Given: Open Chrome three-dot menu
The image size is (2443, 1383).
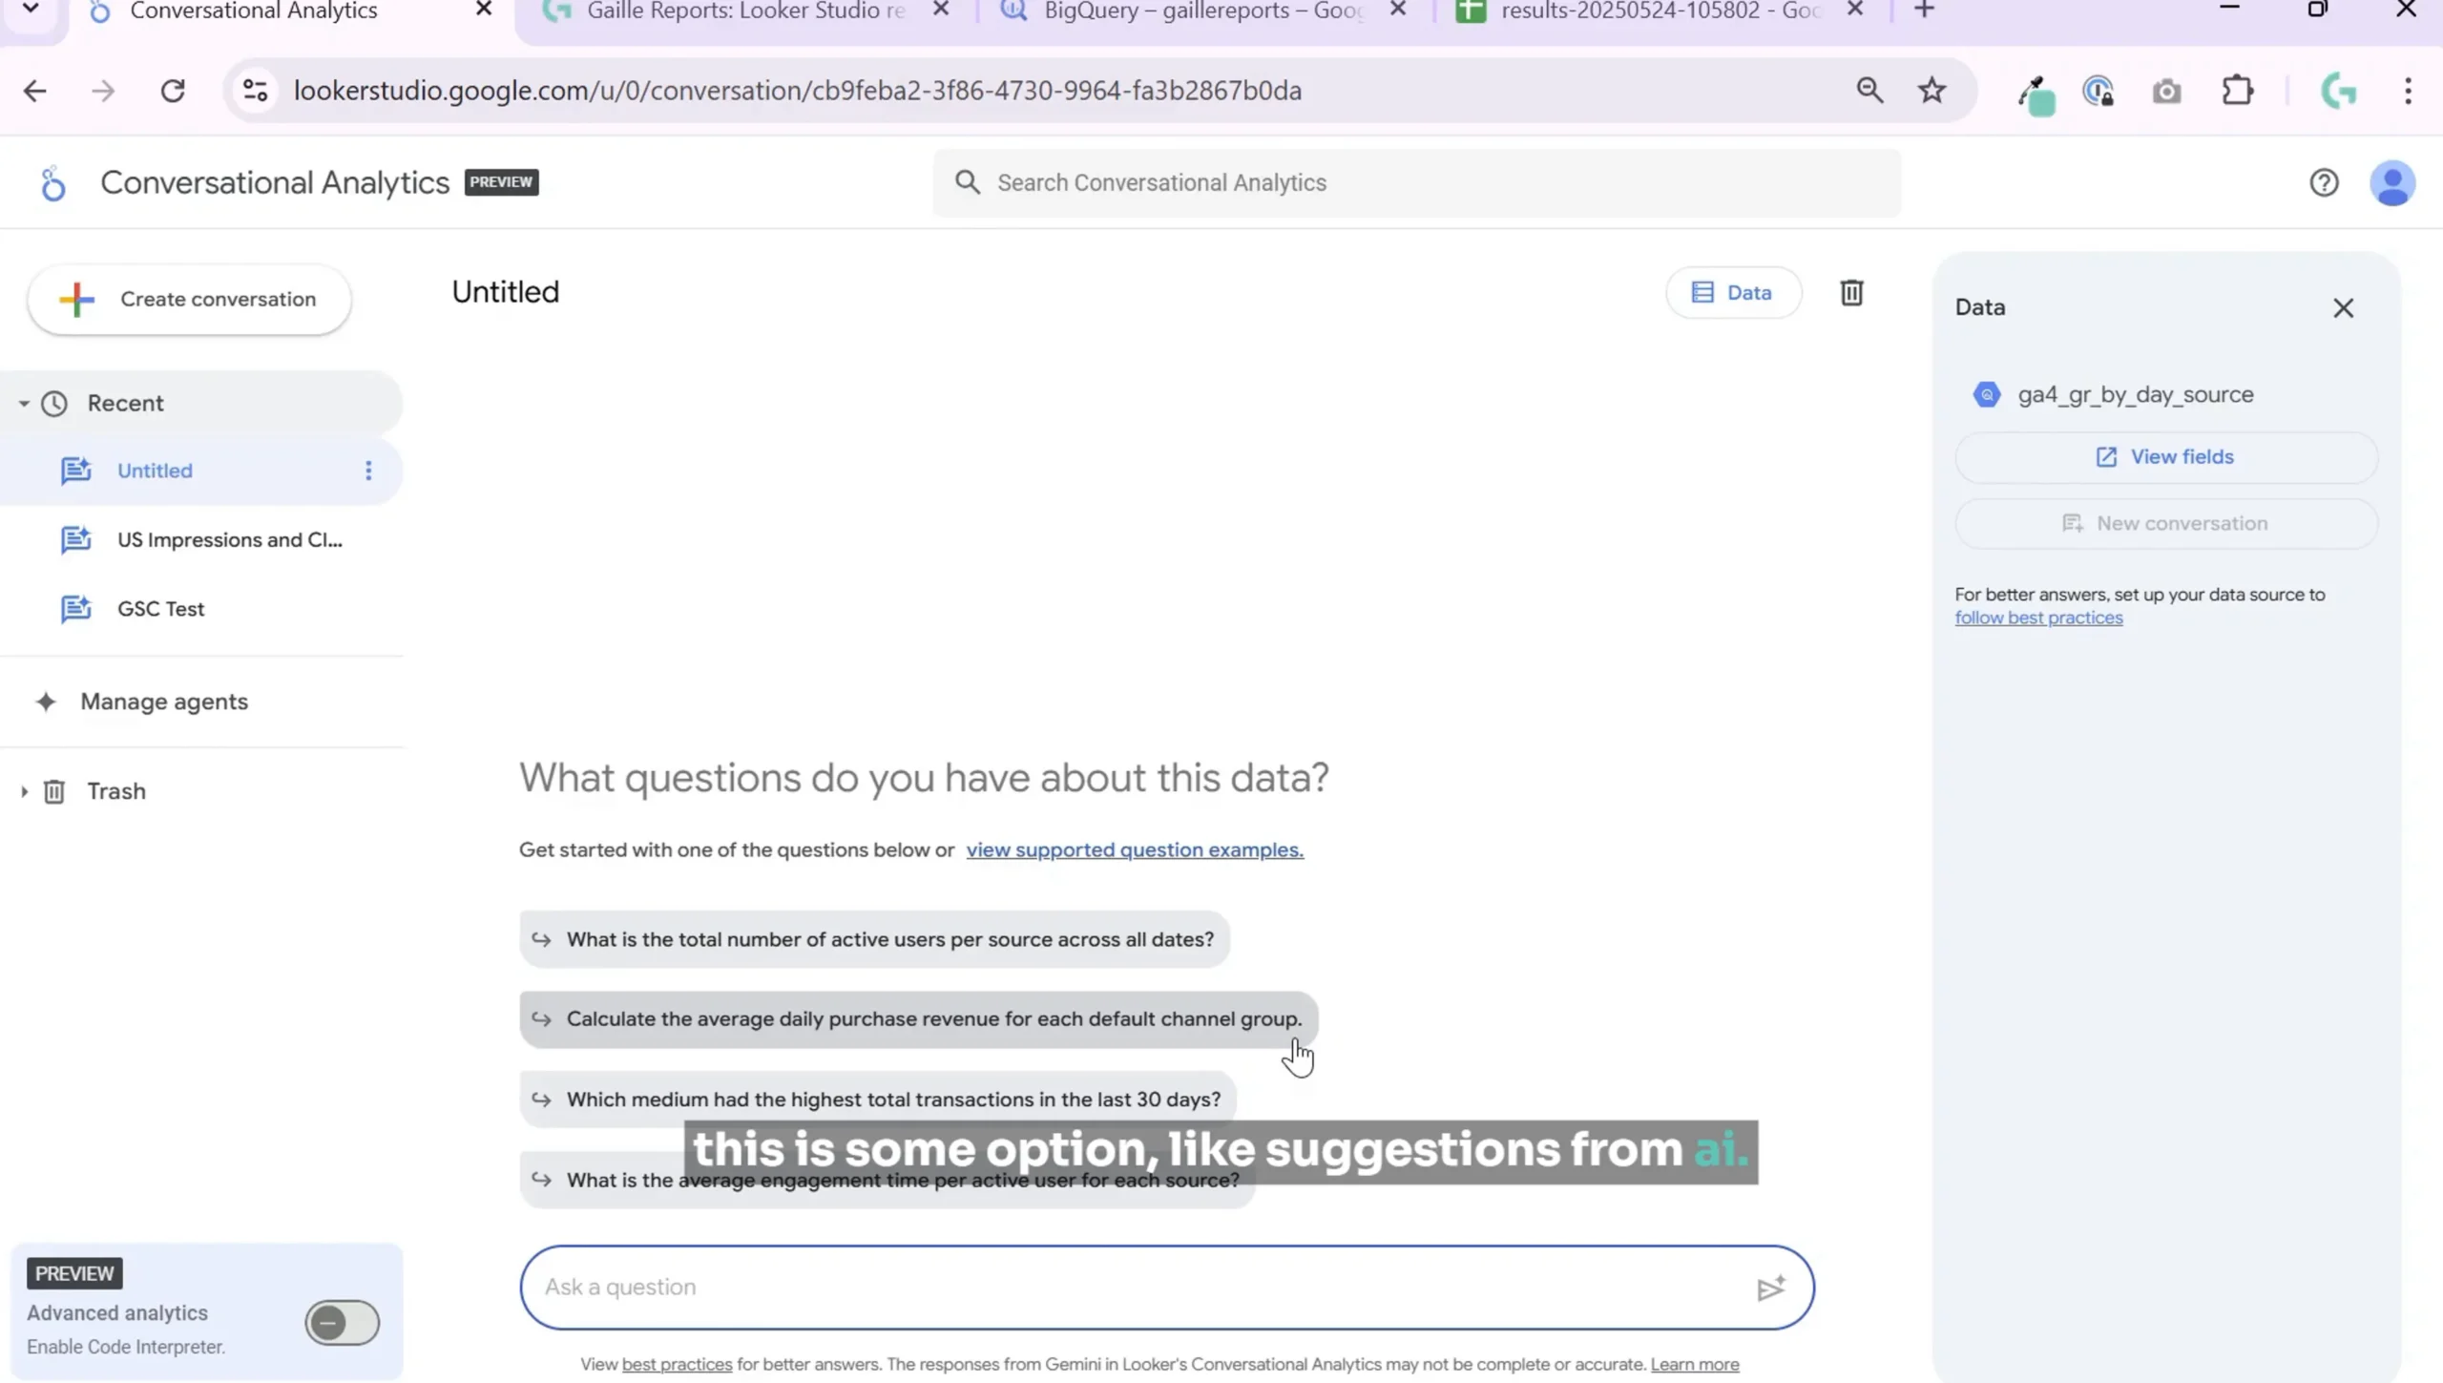Looking at the screenshot, I should (2409, 91).
